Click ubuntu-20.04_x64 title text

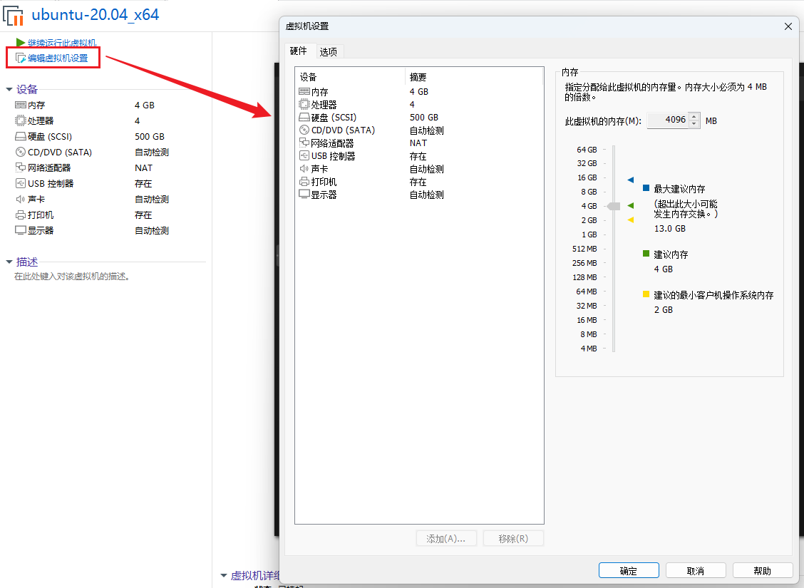pos(96,14)
